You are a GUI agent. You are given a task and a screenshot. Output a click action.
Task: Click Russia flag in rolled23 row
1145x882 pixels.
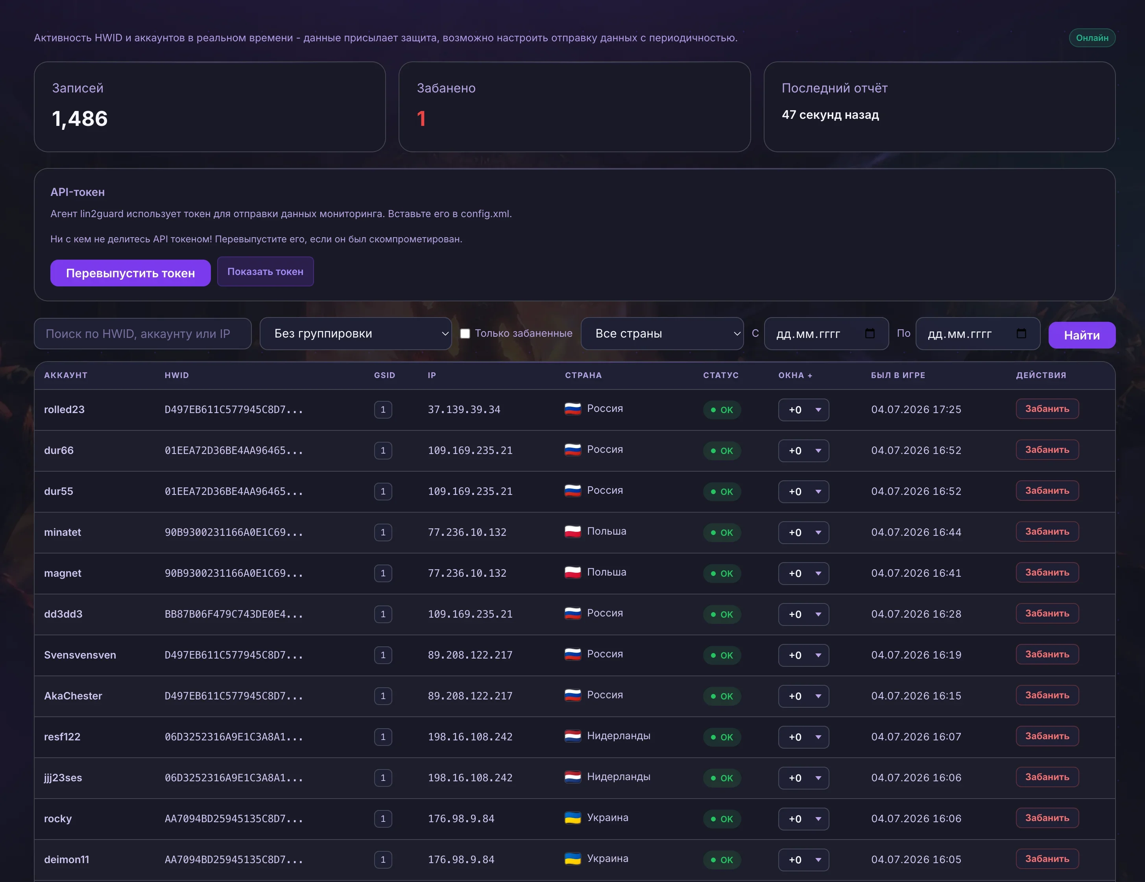click(572, 409)
